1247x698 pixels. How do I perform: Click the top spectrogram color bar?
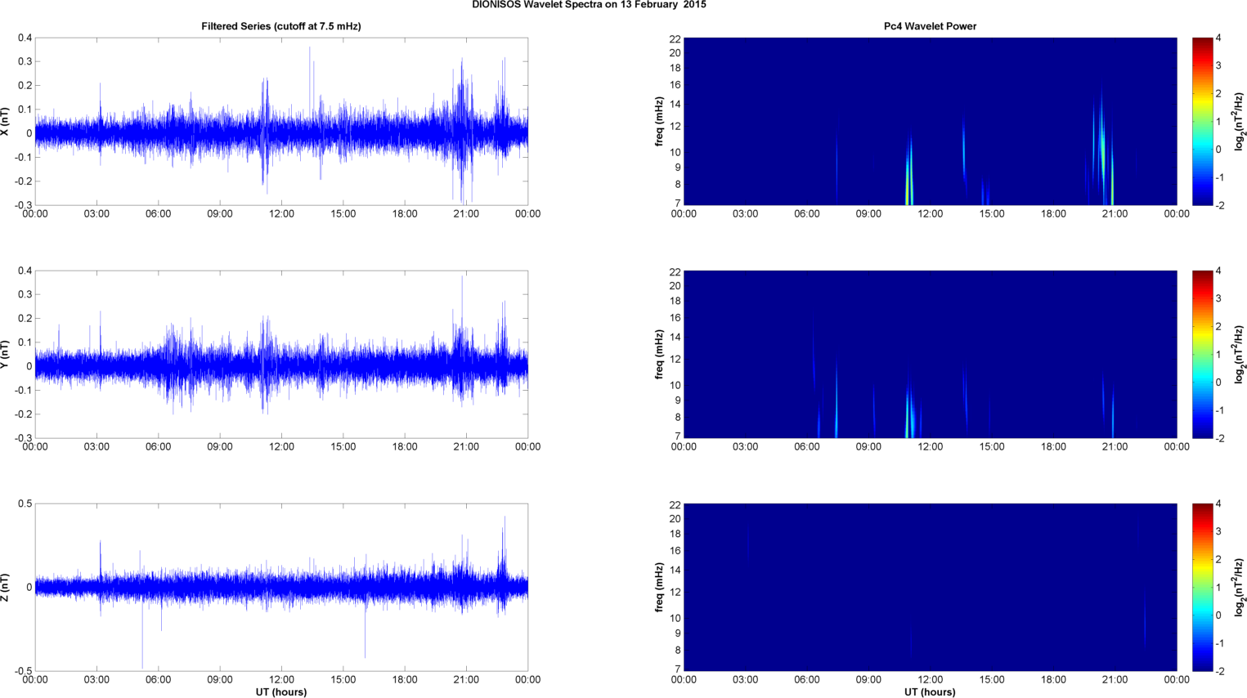coord(1202,121)
